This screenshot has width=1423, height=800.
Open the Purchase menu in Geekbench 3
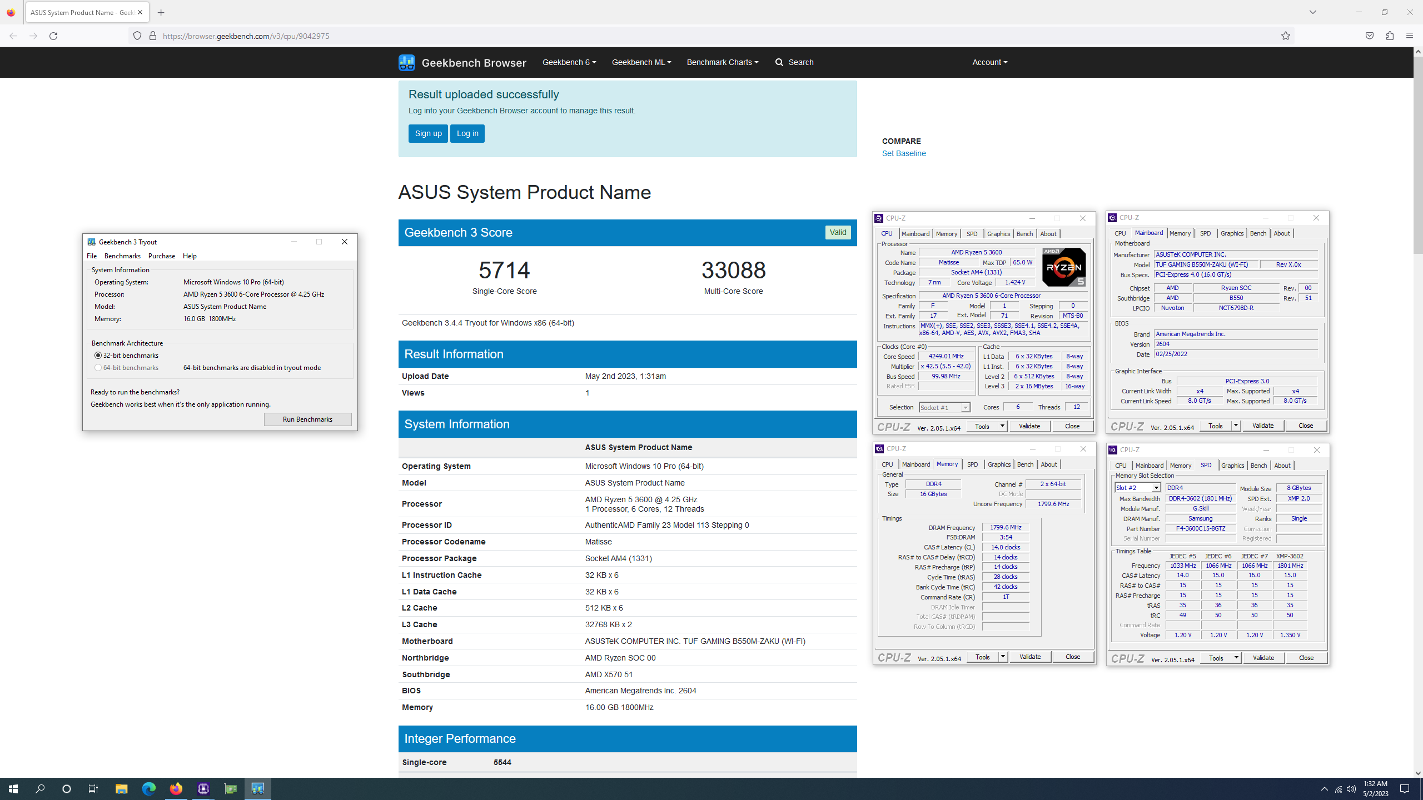coord(162,256)
